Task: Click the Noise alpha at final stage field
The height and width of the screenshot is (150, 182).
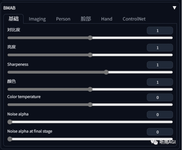Action: [160, 132]
